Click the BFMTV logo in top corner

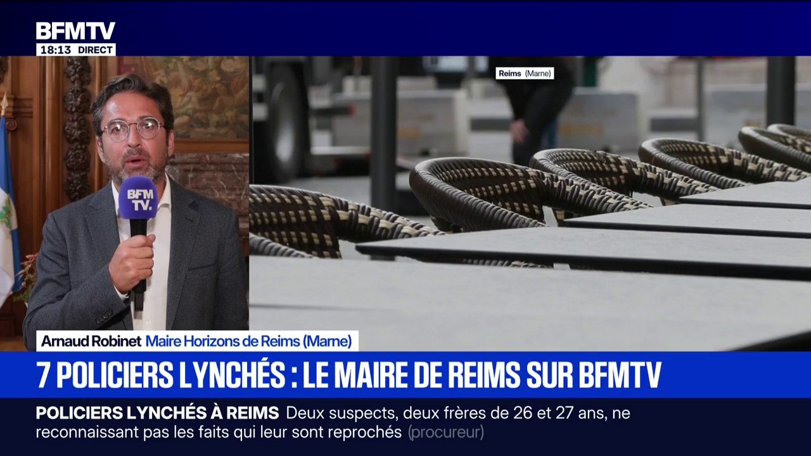[75, 31]
